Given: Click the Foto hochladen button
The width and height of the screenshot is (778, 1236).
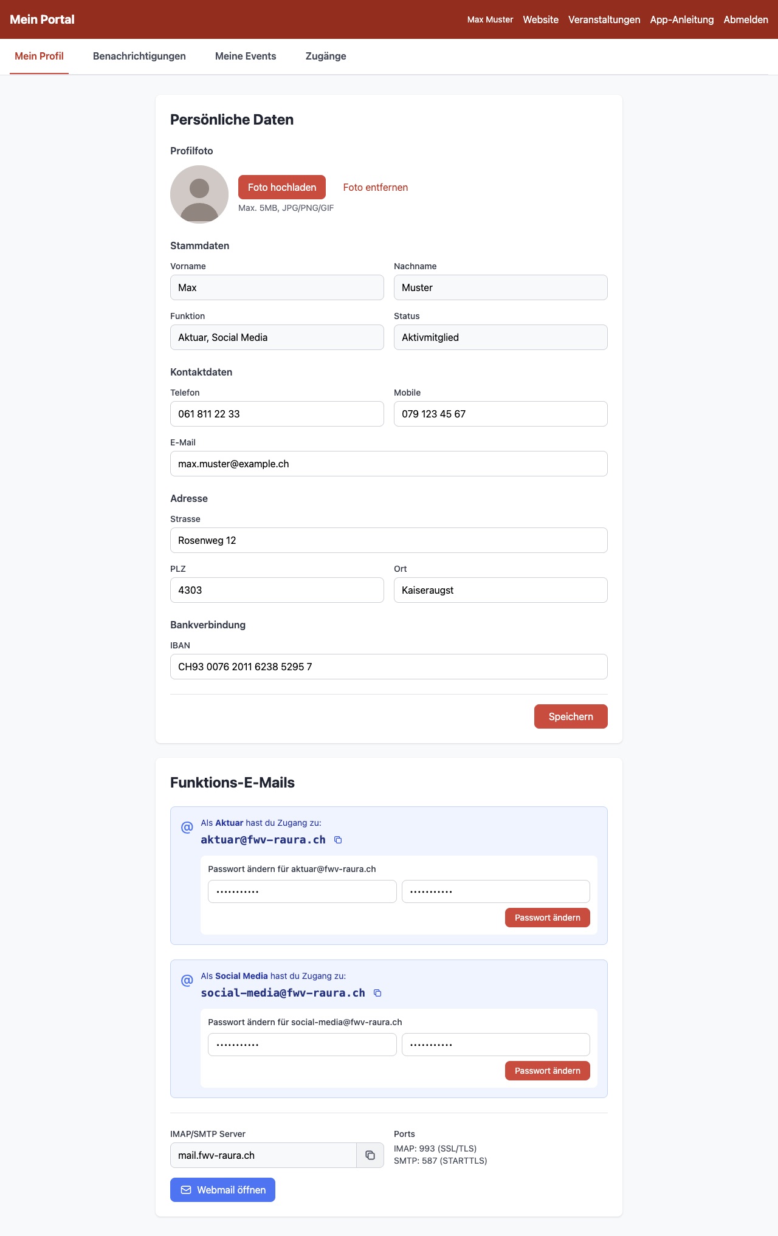Looking at the screenshot, I should [282, 187].
